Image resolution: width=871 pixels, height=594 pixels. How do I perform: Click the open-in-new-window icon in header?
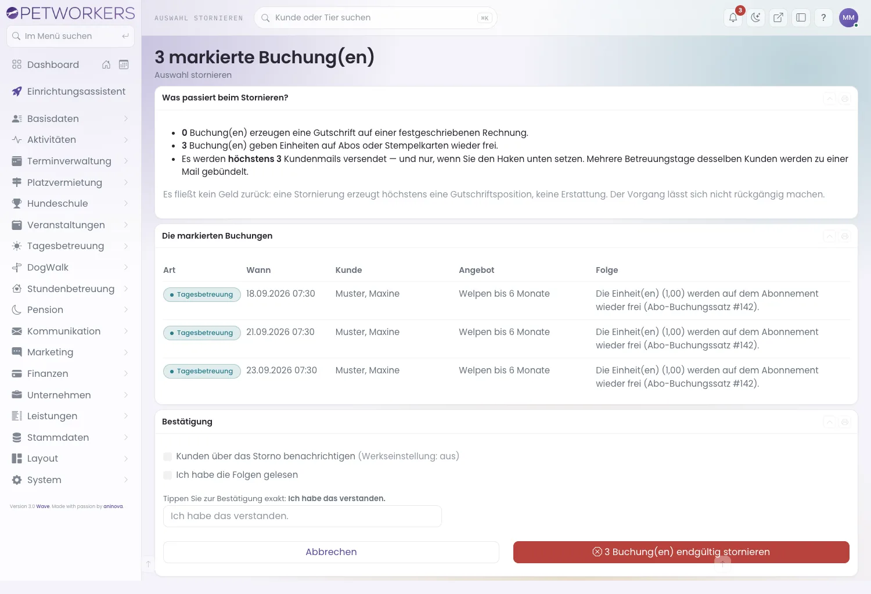click(778, 17)
